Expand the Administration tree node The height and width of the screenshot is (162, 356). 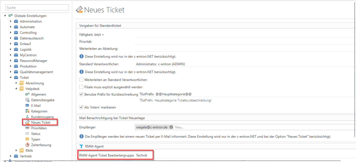[x=11, y=21]
